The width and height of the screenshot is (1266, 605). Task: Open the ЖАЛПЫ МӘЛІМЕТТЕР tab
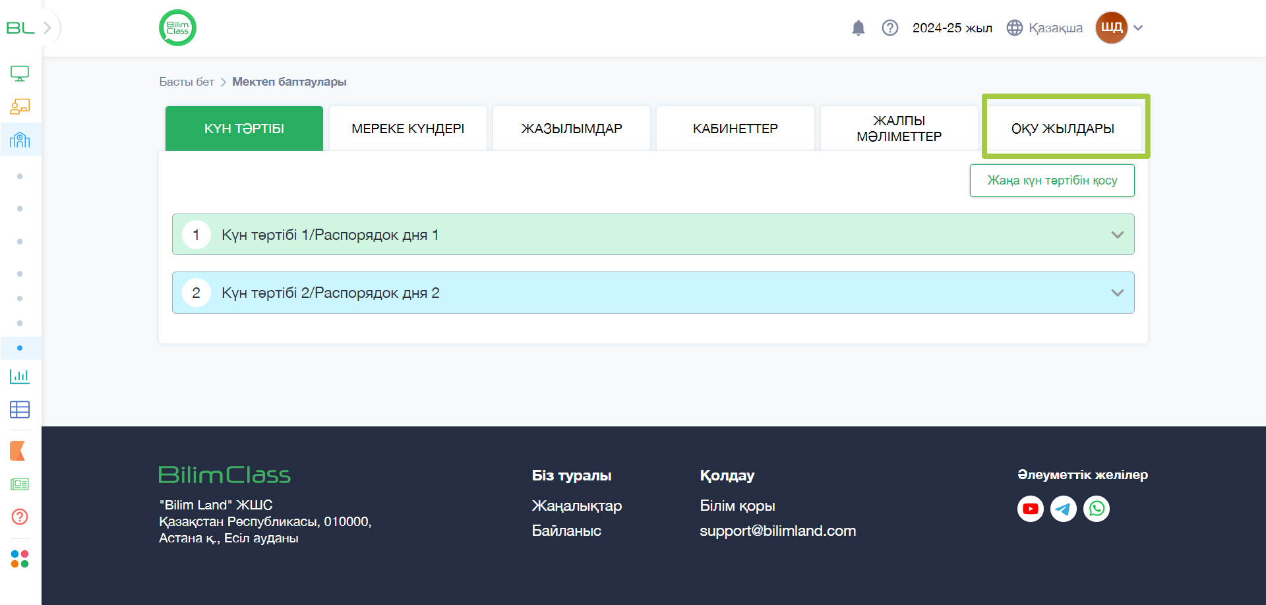click(x=899, y=129)
